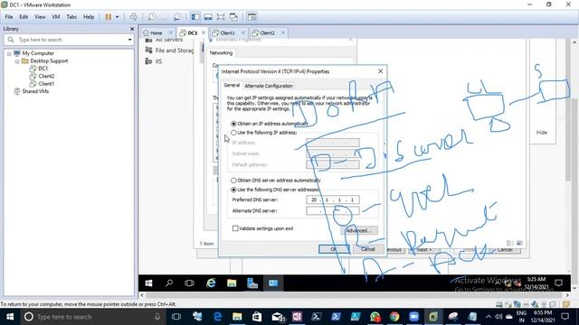Click the Preferred DNS server field
This screenshot has width=579, height=325.
coord(333,200)
